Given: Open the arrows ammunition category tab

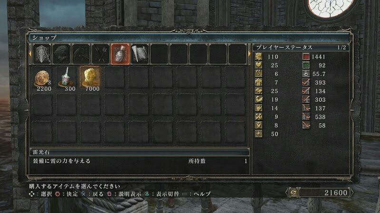Looking at the screenshot, I should tap(101, 54).
